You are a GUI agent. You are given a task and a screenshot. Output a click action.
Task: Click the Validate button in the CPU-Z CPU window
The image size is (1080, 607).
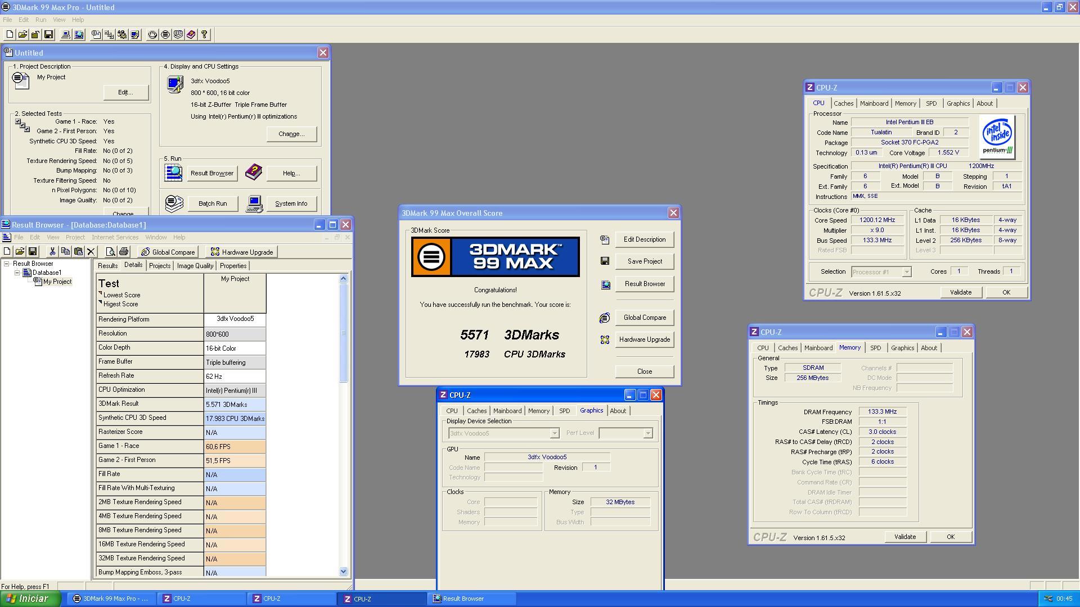[961, 292]
